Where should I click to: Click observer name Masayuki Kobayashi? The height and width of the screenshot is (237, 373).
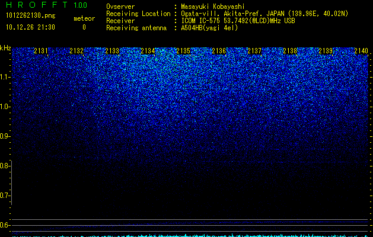pos(213,7)
